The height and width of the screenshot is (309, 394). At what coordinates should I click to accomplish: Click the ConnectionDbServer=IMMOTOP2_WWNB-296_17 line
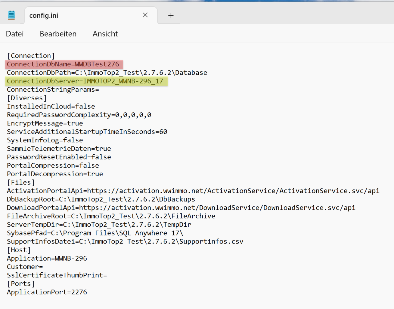pyautogui.click(x=85, y=81)
